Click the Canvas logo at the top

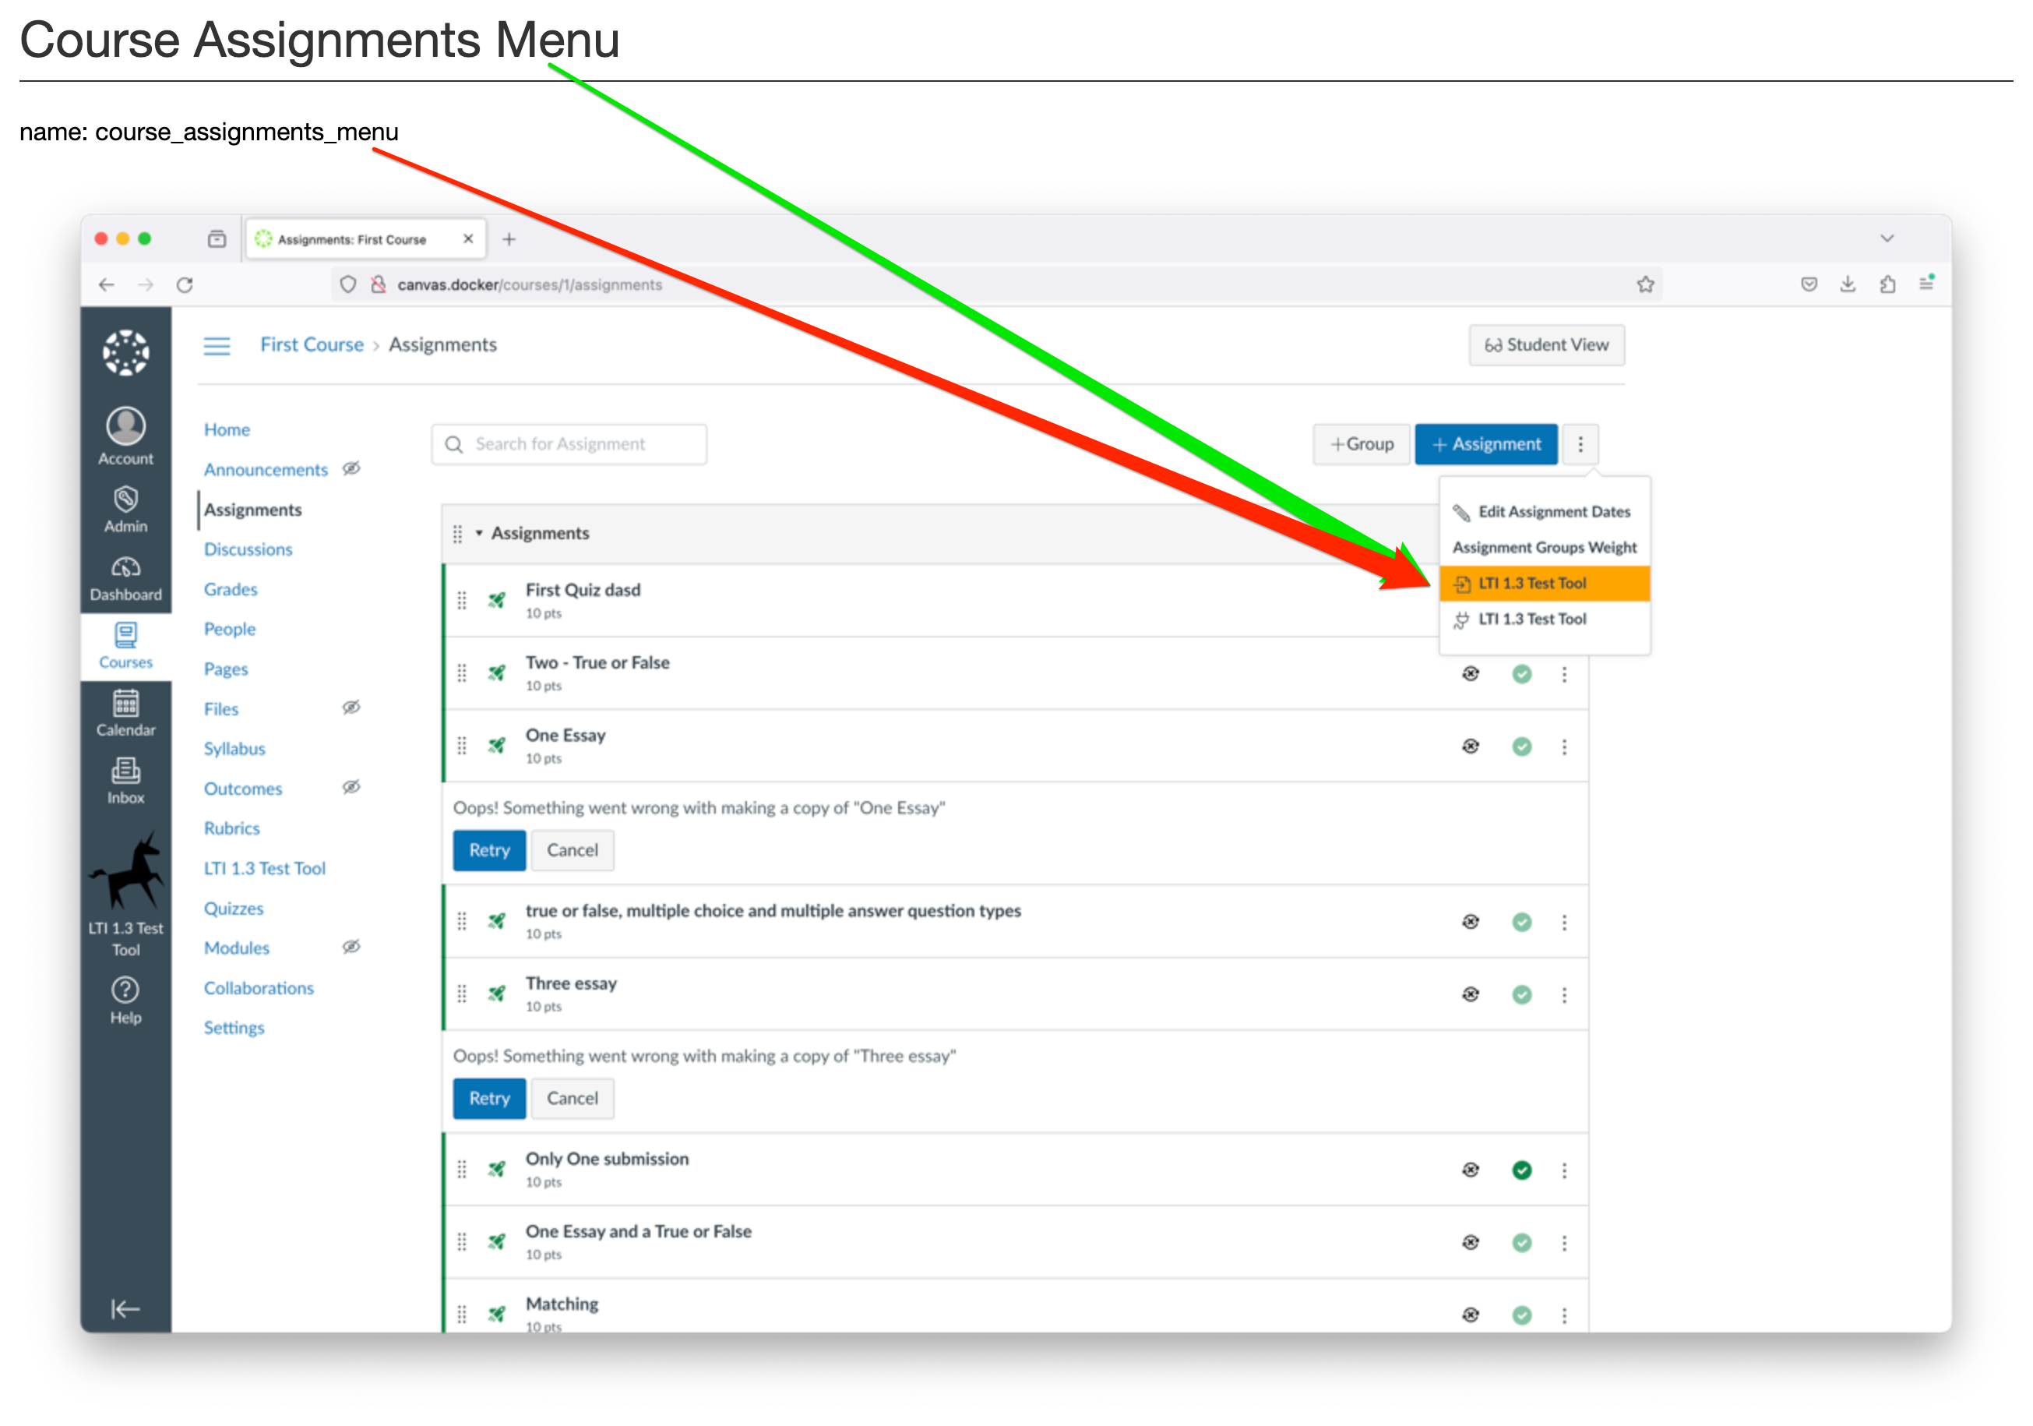(125, 351)
